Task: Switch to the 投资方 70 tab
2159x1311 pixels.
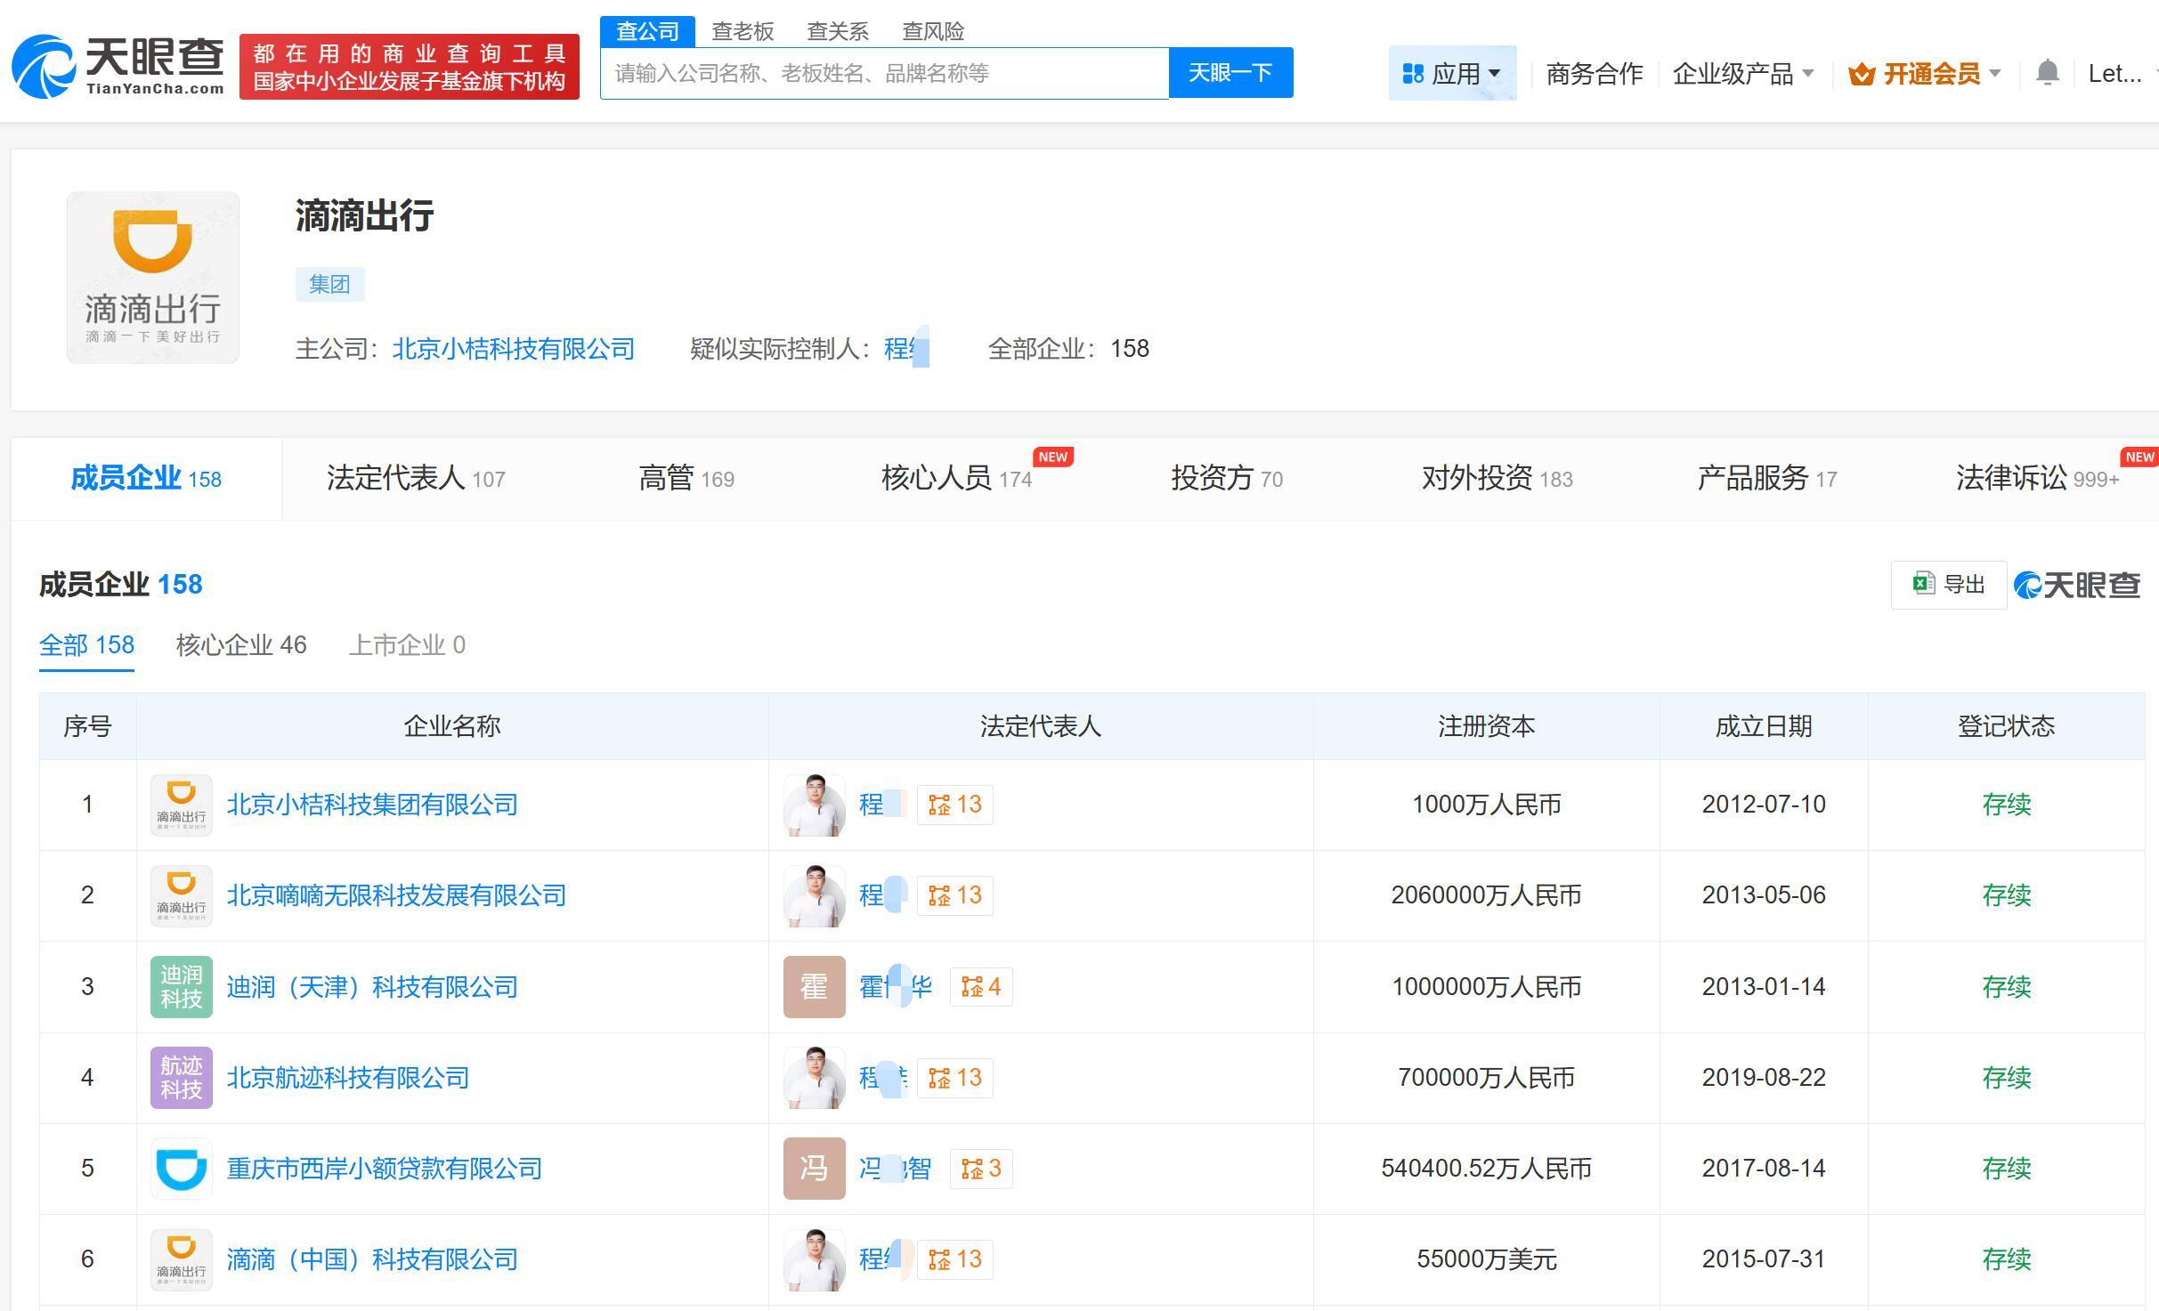Action: coord(1227,479)
